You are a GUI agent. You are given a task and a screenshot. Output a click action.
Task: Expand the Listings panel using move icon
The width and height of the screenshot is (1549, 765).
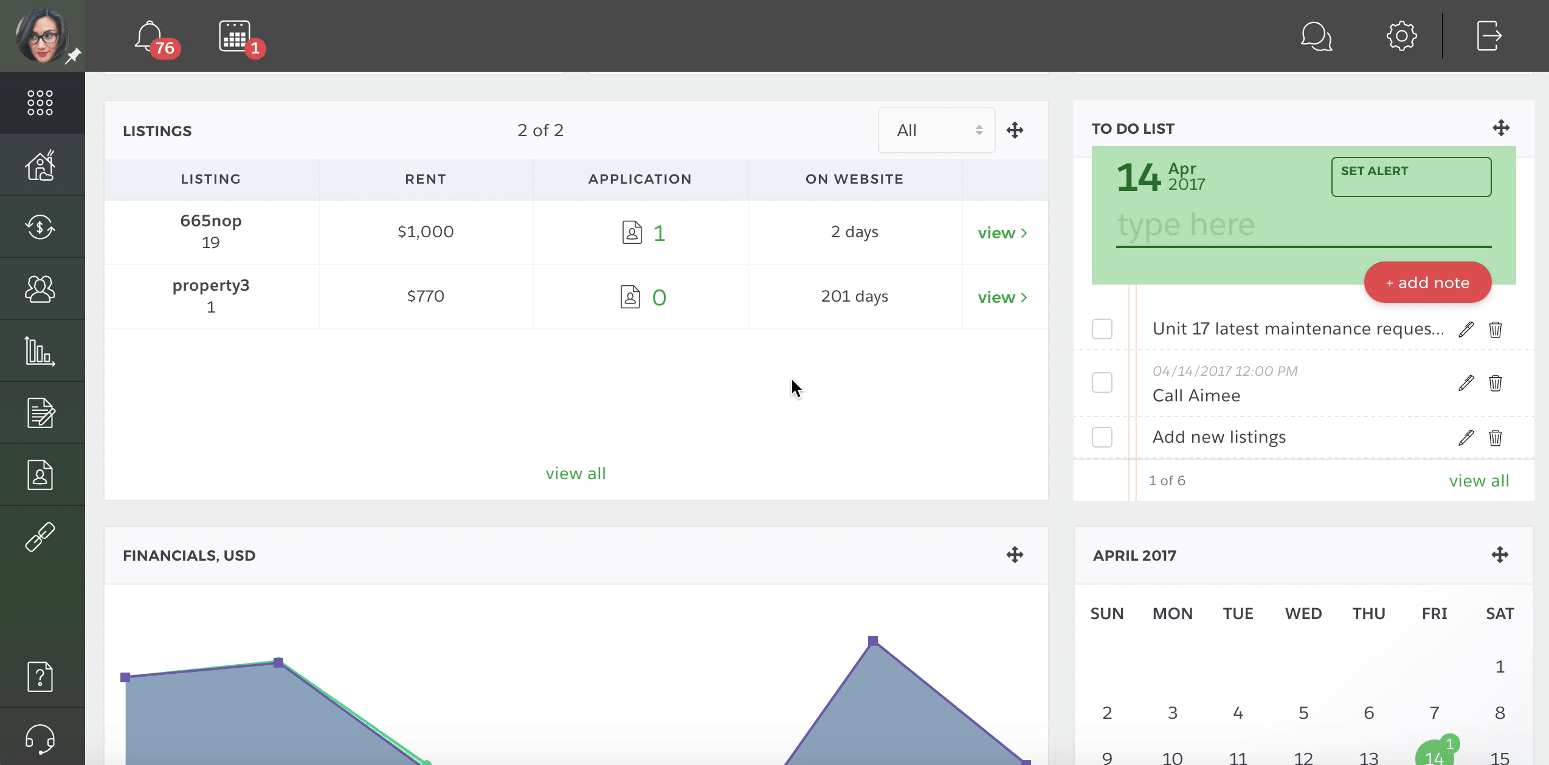pos(1015,130)
